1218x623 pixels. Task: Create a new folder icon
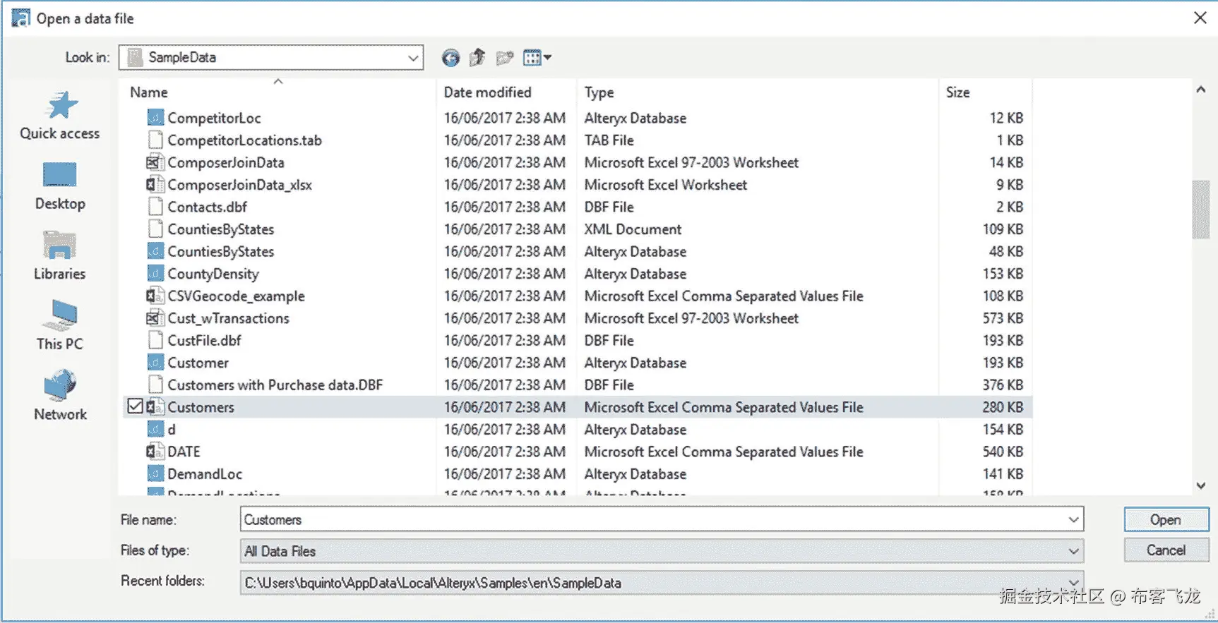click(505, 58)
